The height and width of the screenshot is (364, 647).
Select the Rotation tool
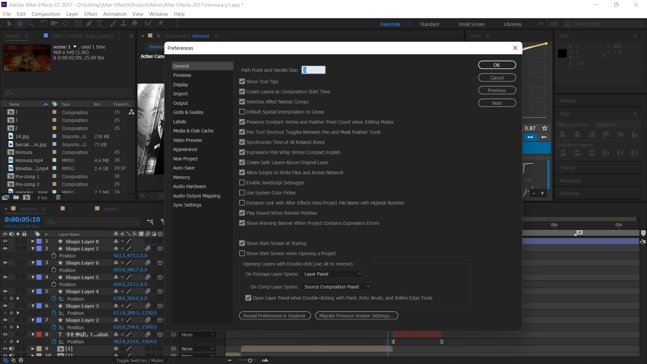(x=44, y=24)
